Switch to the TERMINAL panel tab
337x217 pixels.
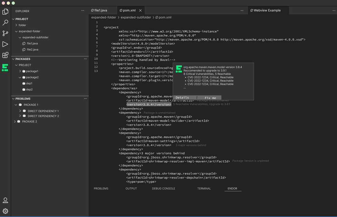(204, 189)
